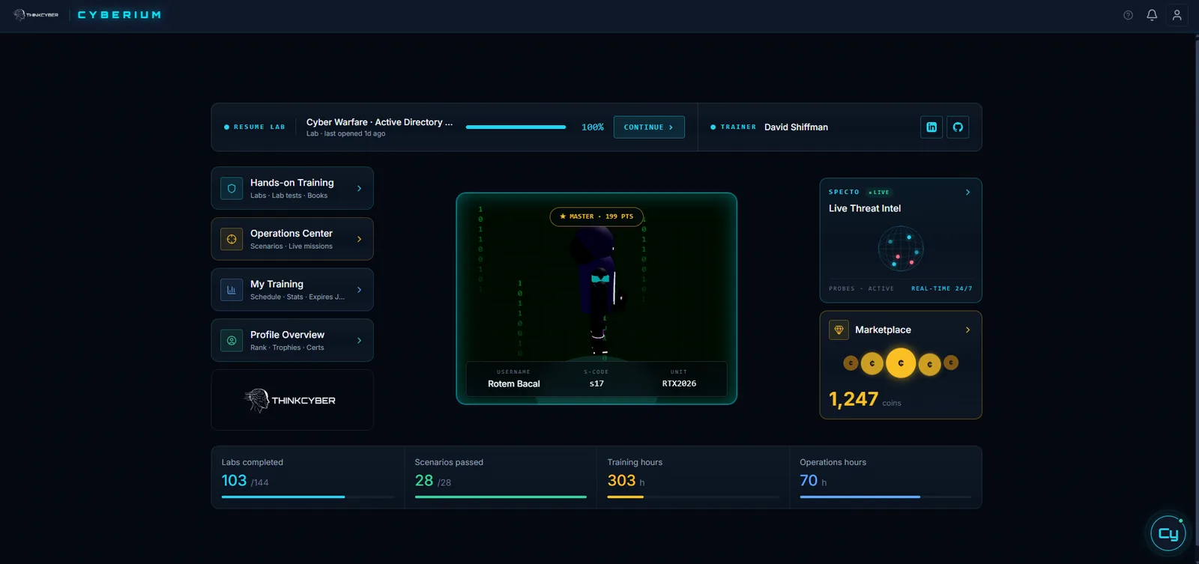The width and height of the screenshot is (1199, 564).
Task: Click the Marketplace title
Action: pyautogui.click(x=883, y=330)
